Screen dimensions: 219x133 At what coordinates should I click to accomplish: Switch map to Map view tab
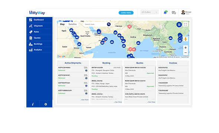coord(62,24)
